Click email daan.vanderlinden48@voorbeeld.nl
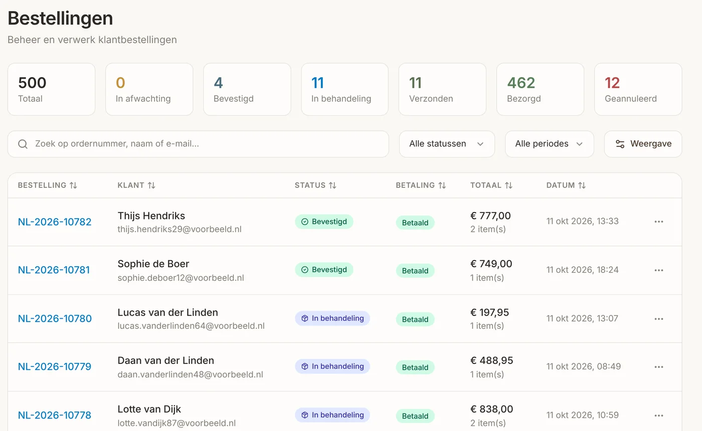The height and width of the screenshot is (431, 702). tap(191, 374)
